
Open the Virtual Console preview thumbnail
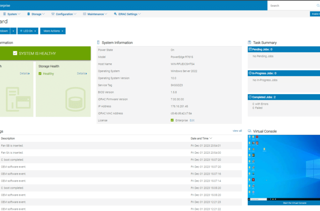284,168
